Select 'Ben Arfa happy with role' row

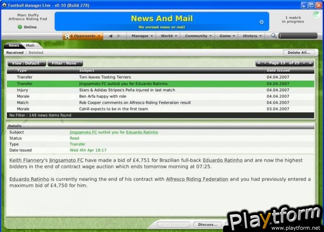pyautogui.click(x=161, y=97)
